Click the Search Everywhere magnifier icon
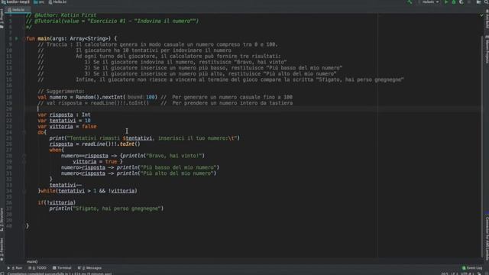The image size is (489, 275). point(486,2)
